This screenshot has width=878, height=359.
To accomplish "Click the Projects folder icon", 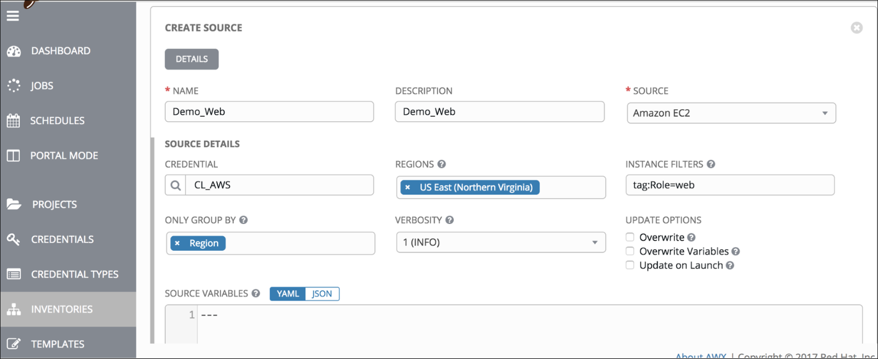I will pyautogui.click(x=14, y=204).
